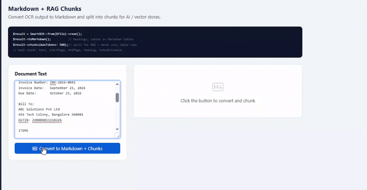Click the '// each chunk: text, startPage' comment
Screen dimensions: 367x190
(67, 50)
